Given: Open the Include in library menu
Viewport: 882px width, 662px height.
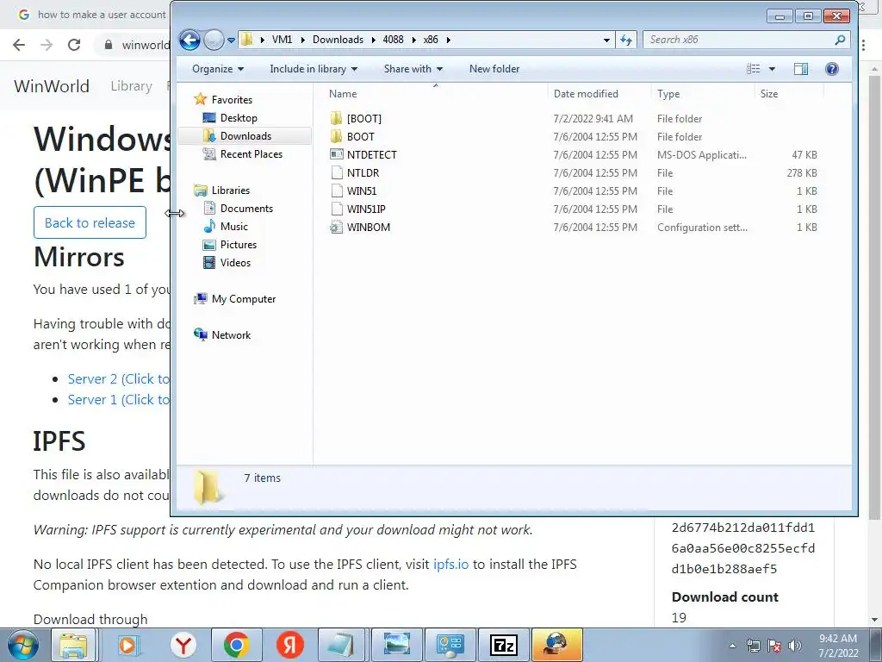Looking at the screenshot, I should 314,69.
